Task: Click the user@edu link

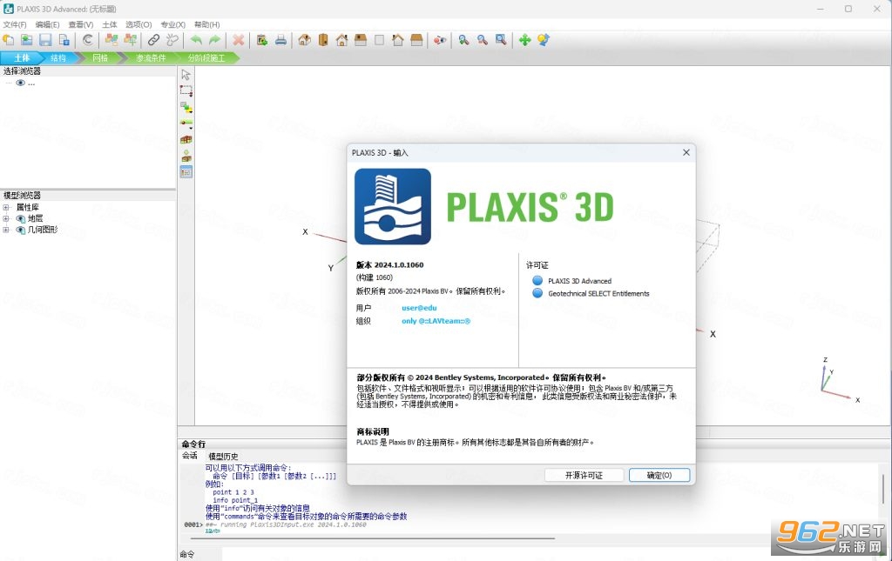Action: [x=419, y=308]
